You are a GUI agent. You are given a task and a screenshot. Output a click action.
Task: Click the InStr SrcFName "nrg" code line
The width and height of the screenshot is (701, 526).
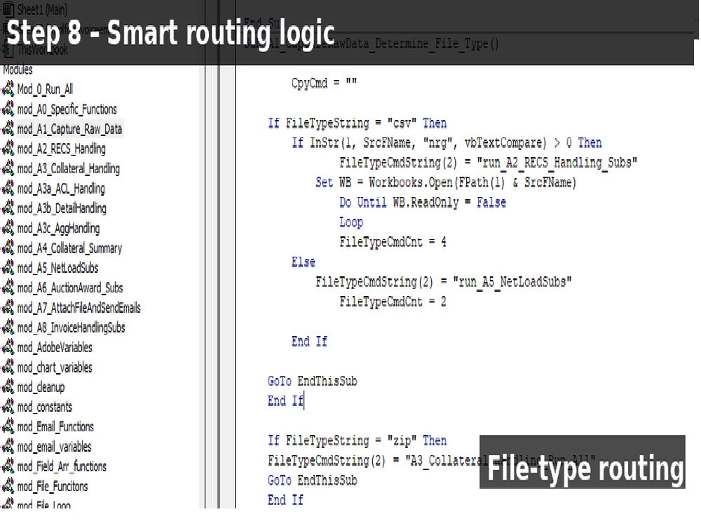[447, 143]
